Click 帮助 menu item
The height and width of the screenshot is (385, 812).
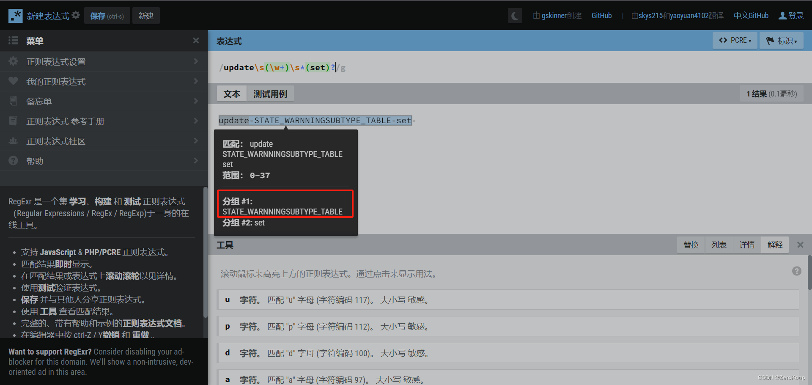tap(104, 161)
